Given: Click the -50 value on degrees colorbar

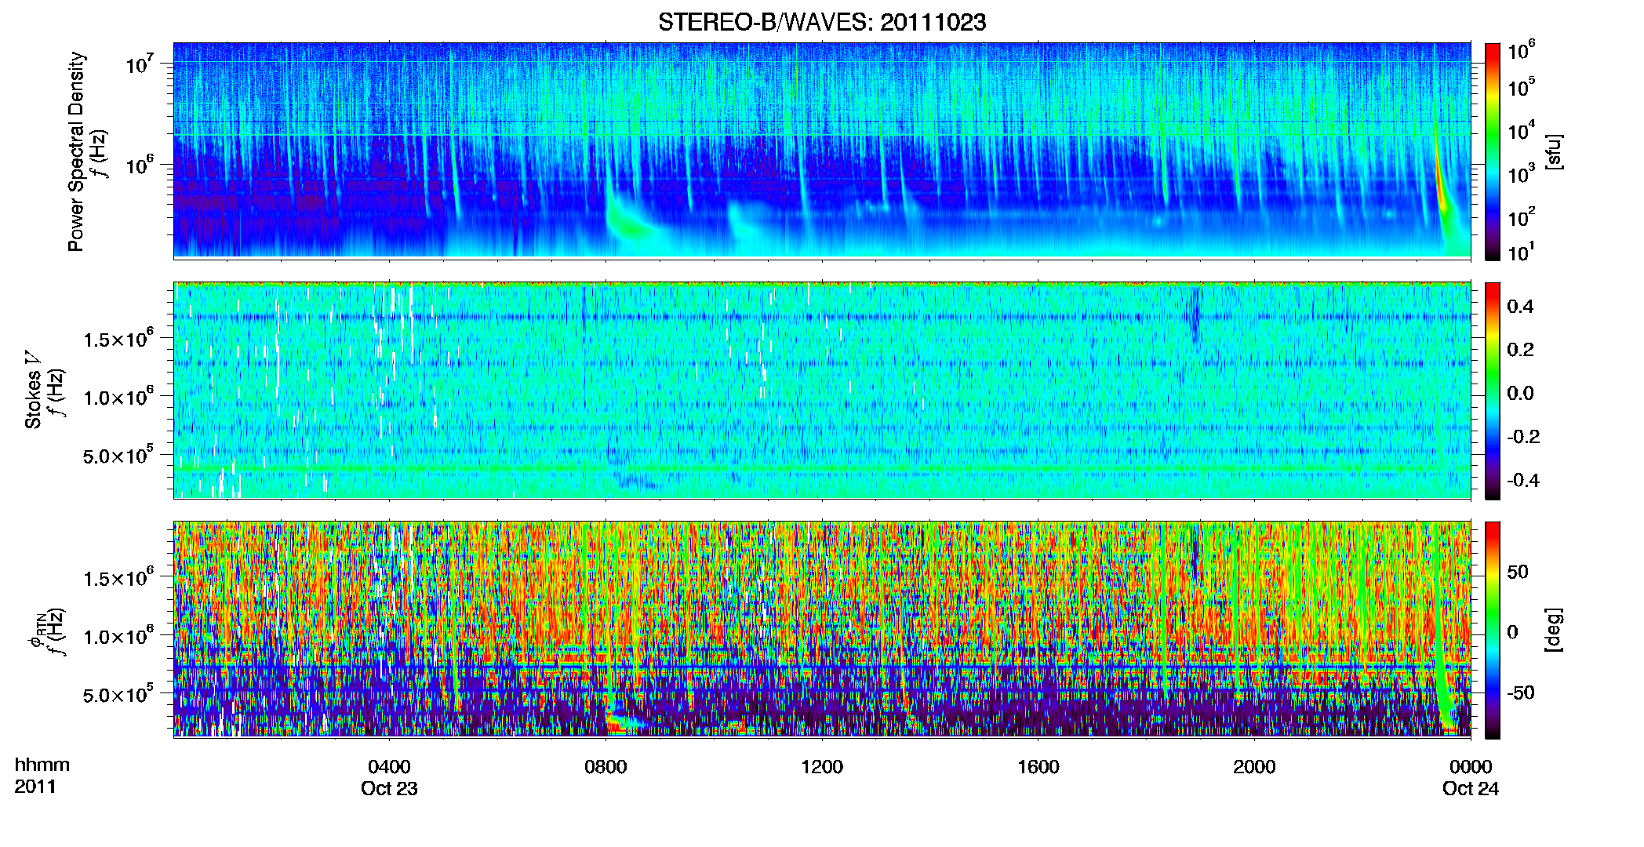Looking at the screenshot, I should point(1520,693).
